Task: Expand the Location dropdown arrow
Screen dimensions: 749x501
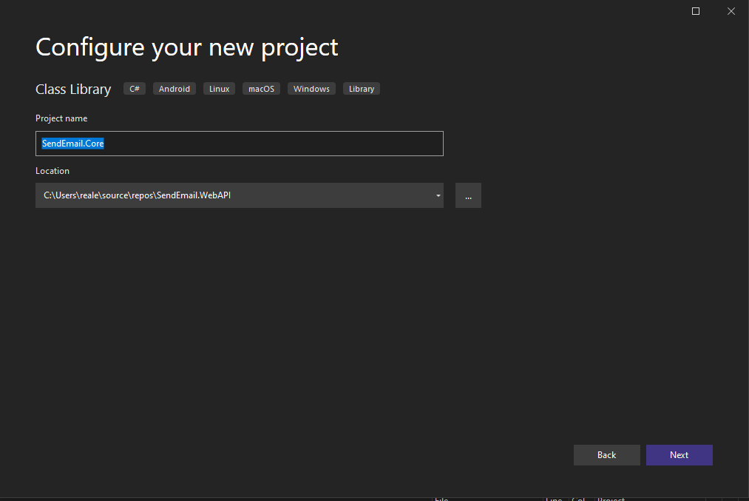Action: (438, 196)
